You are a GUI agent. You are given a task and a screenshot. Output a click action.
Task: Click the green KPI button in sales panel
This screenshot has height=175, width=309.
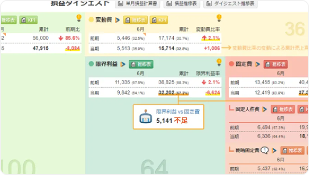pyautogui.click(x=29, y=20)
